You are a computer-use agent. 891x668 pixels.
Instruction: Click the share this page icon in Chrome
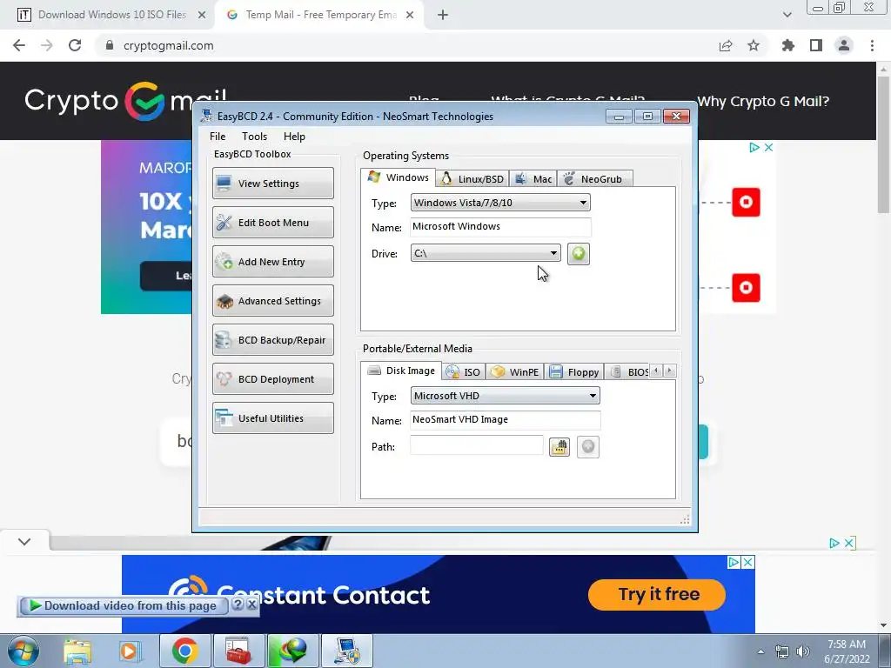click(x=726, y=45)
